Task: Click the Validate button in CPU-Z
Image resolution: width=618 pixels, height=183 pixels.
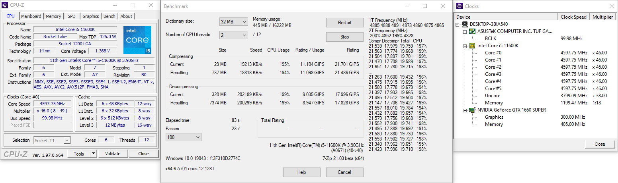Action: click(113, 154)
